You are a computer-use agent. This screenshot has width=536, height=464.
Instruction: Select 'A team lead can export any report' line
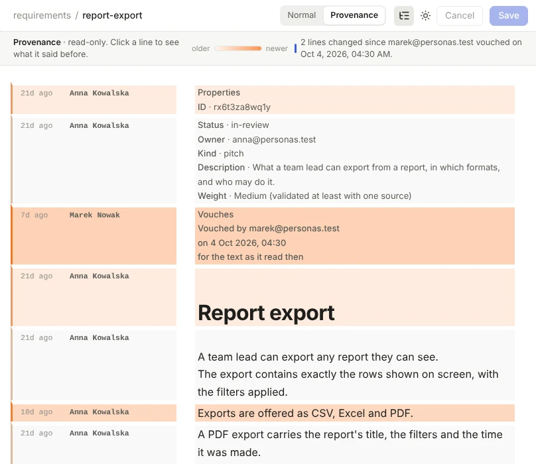coord(354,357)
